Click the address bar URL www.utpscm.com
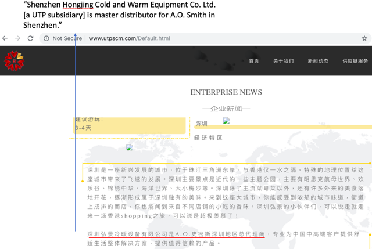The image size is (372, 249). [x=129, y=38]
